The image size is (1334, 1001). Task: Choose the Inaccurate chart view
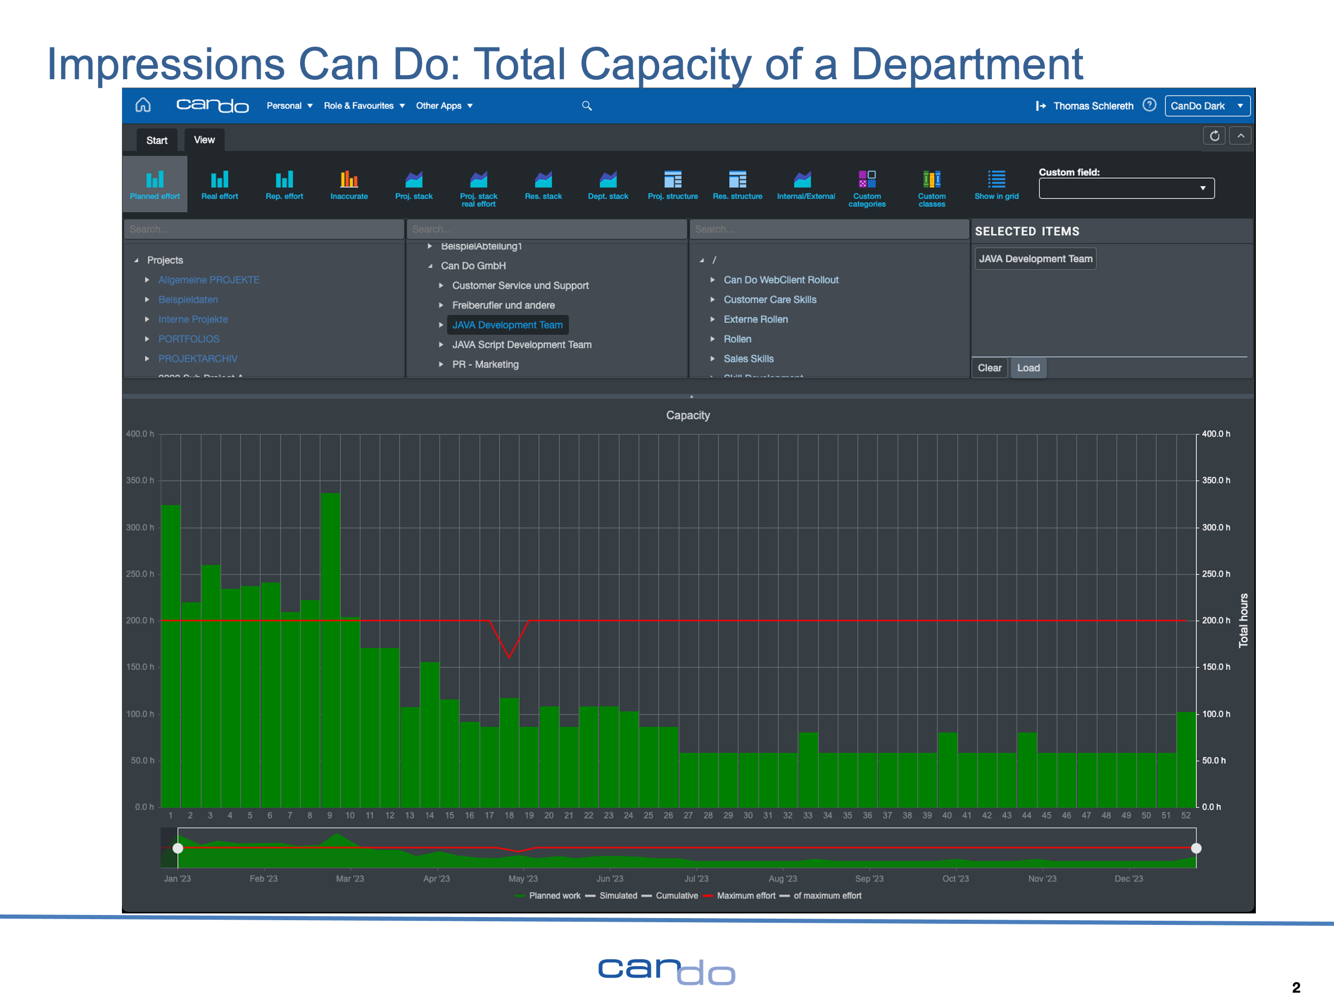click(x=349, y=185)
